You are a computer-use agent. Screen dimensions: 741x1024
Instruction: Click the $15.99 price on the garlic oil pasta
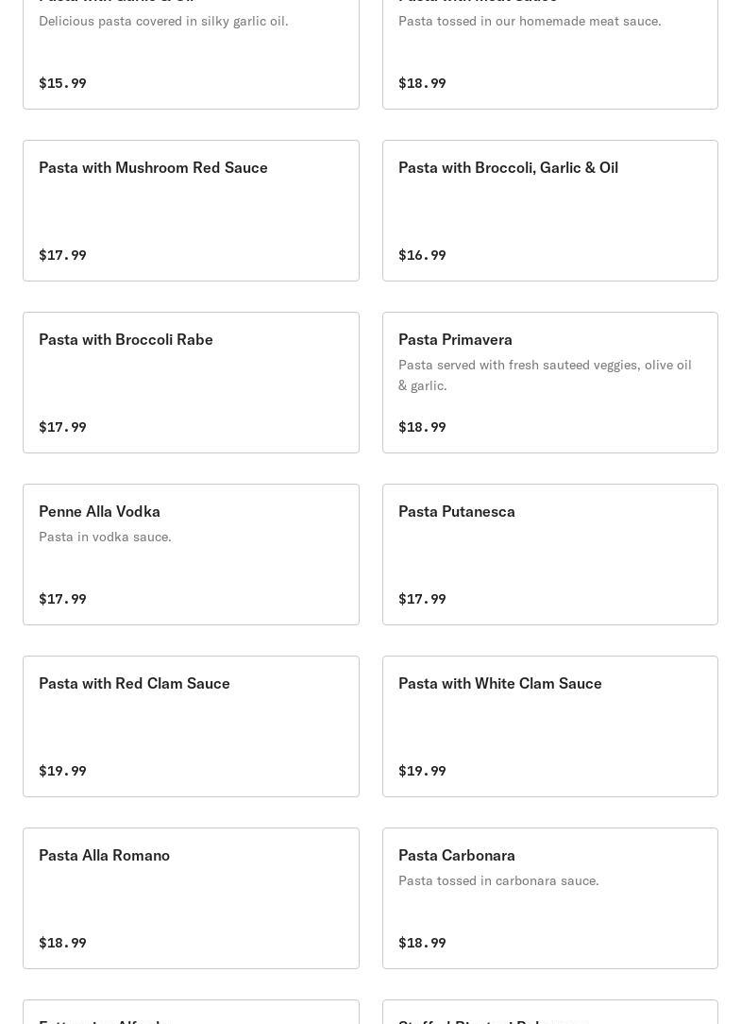pos(62,83)
